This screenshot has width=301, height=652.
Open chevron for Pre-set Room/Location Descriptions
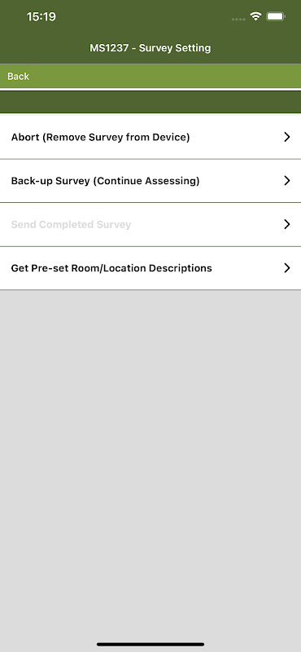coord(287,268)
